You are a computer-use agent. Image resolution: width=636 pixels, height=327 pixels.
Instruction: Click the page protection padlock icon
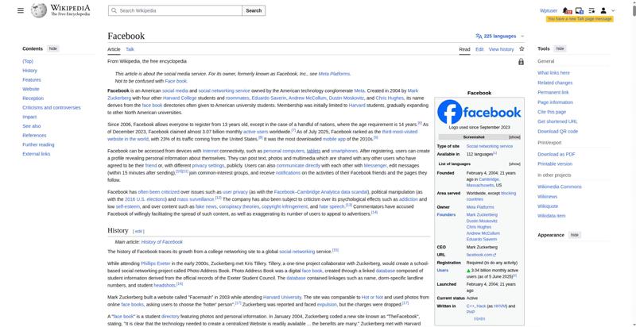(521, 62)
